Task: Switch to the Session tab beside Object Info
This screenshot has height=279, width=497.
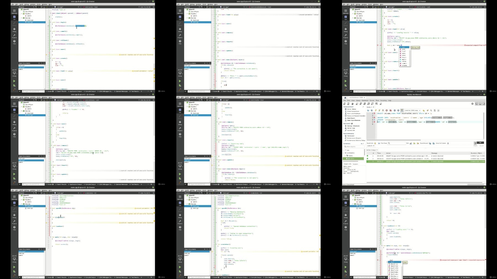Action: (x=355, y=164)
